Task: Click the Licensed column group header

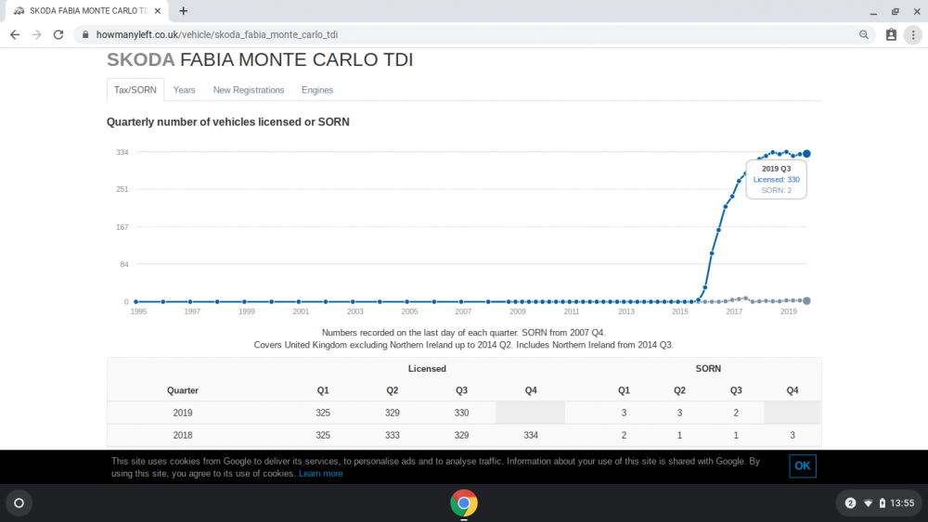Action: (427, 369)
